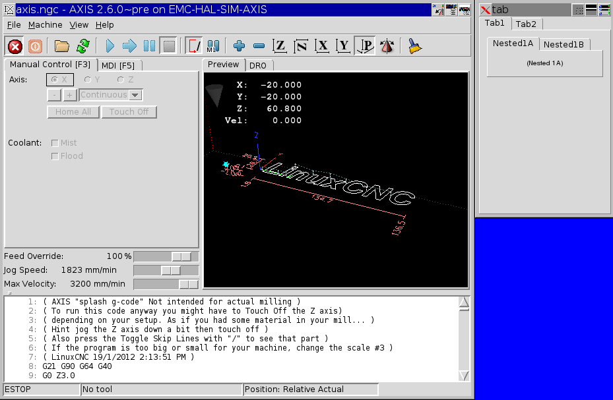Open the View menu
Viewport: 613px width, 400px height.
click(x=79, y=25)
